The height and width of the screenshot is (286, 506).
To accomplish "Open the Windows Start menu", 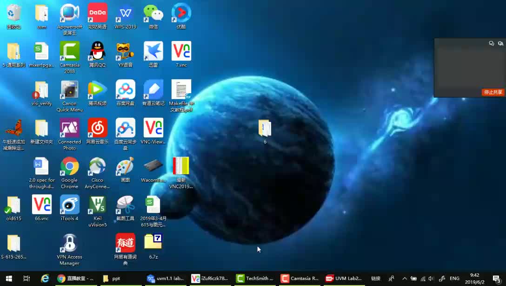I will (x=9, y=278).
